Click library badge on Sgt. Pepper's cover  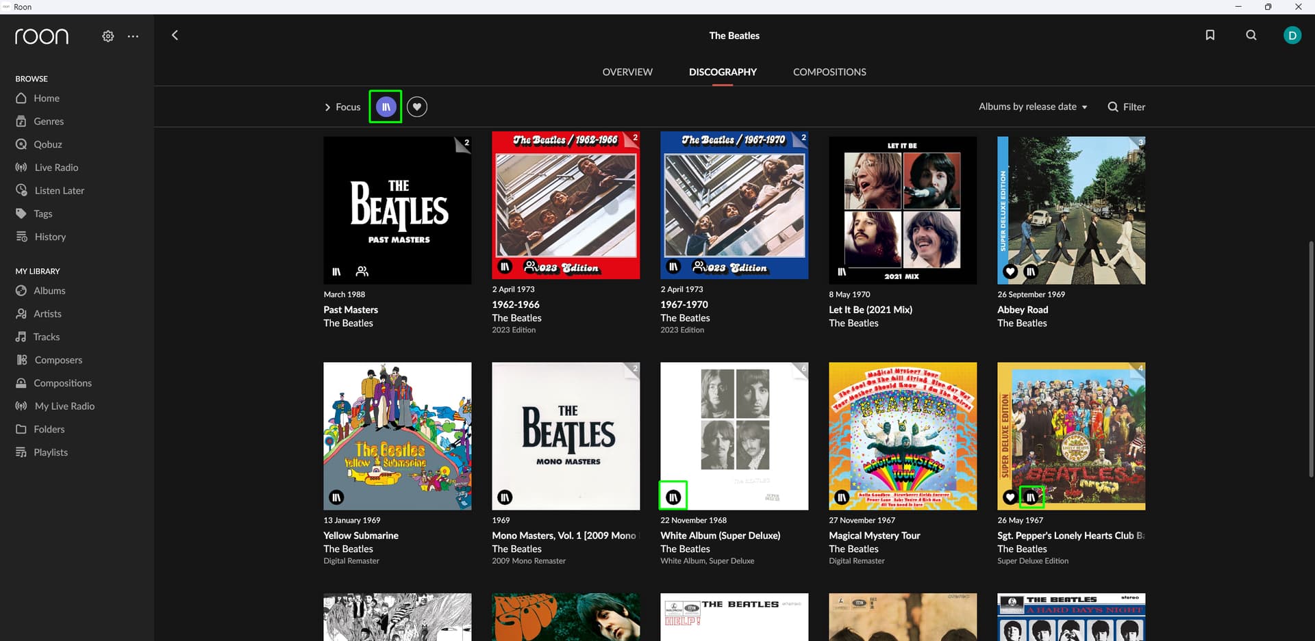click(1031, 497)
